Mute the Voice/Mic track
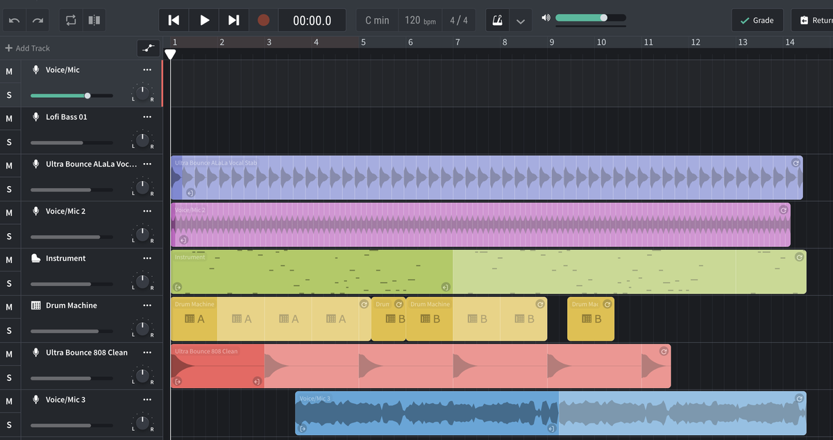Image resolution: width=833 pixels, height=440 pixels. click(x=9, y=71)
